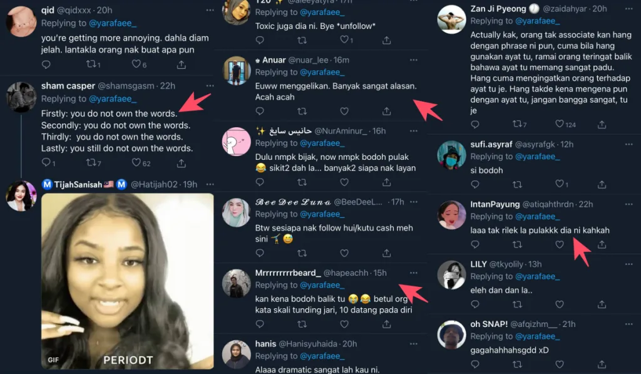The height and width of the screenshot is (374, 641).
Task: Open more options on Anuar's tweet
Action: [413, 60]
